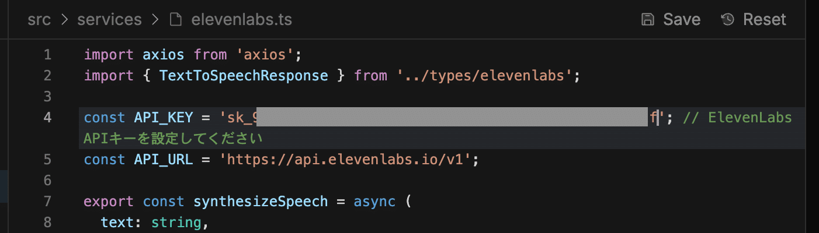819x233 pixels.
Task: Expand the chevron after services breadcrumb
Action: click(155, 20)
